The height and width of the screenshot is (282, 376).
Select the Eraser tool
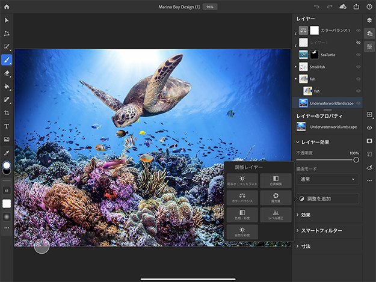[7, 73]
